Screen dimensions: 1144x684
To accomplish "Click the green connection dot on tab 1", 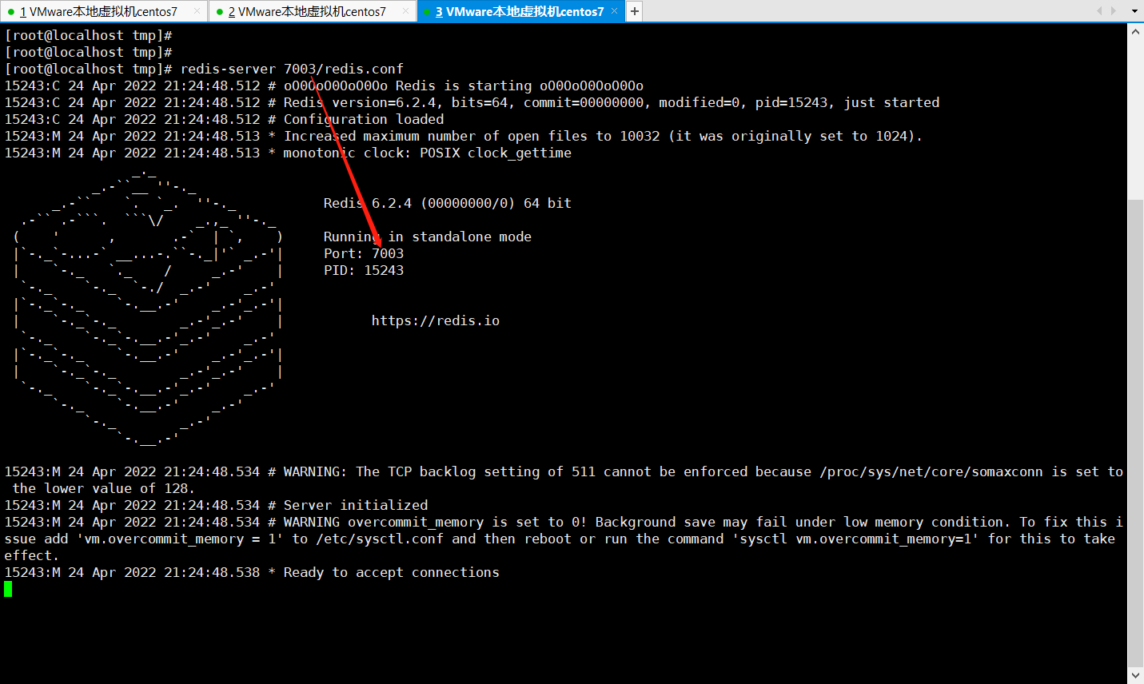I will [x=11, y=12].
